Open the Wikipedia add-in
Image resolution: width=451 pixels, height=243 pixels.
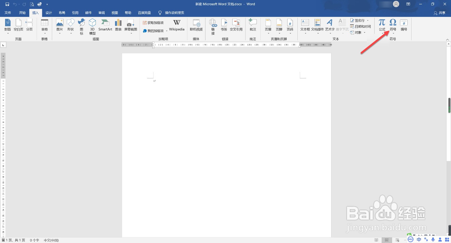click(177, 25)
